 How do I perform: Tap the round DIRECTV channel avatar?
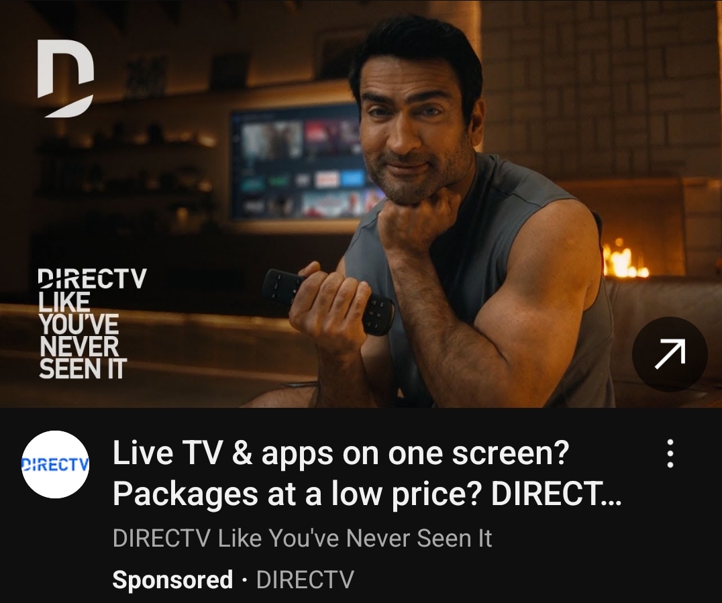pos(56,464)
